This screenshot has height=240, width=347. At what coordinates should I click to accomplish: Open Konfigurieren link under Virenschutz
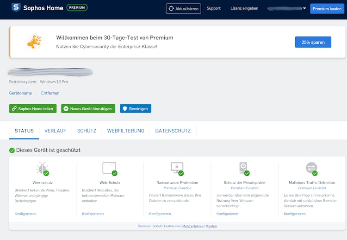pos(25,214)
